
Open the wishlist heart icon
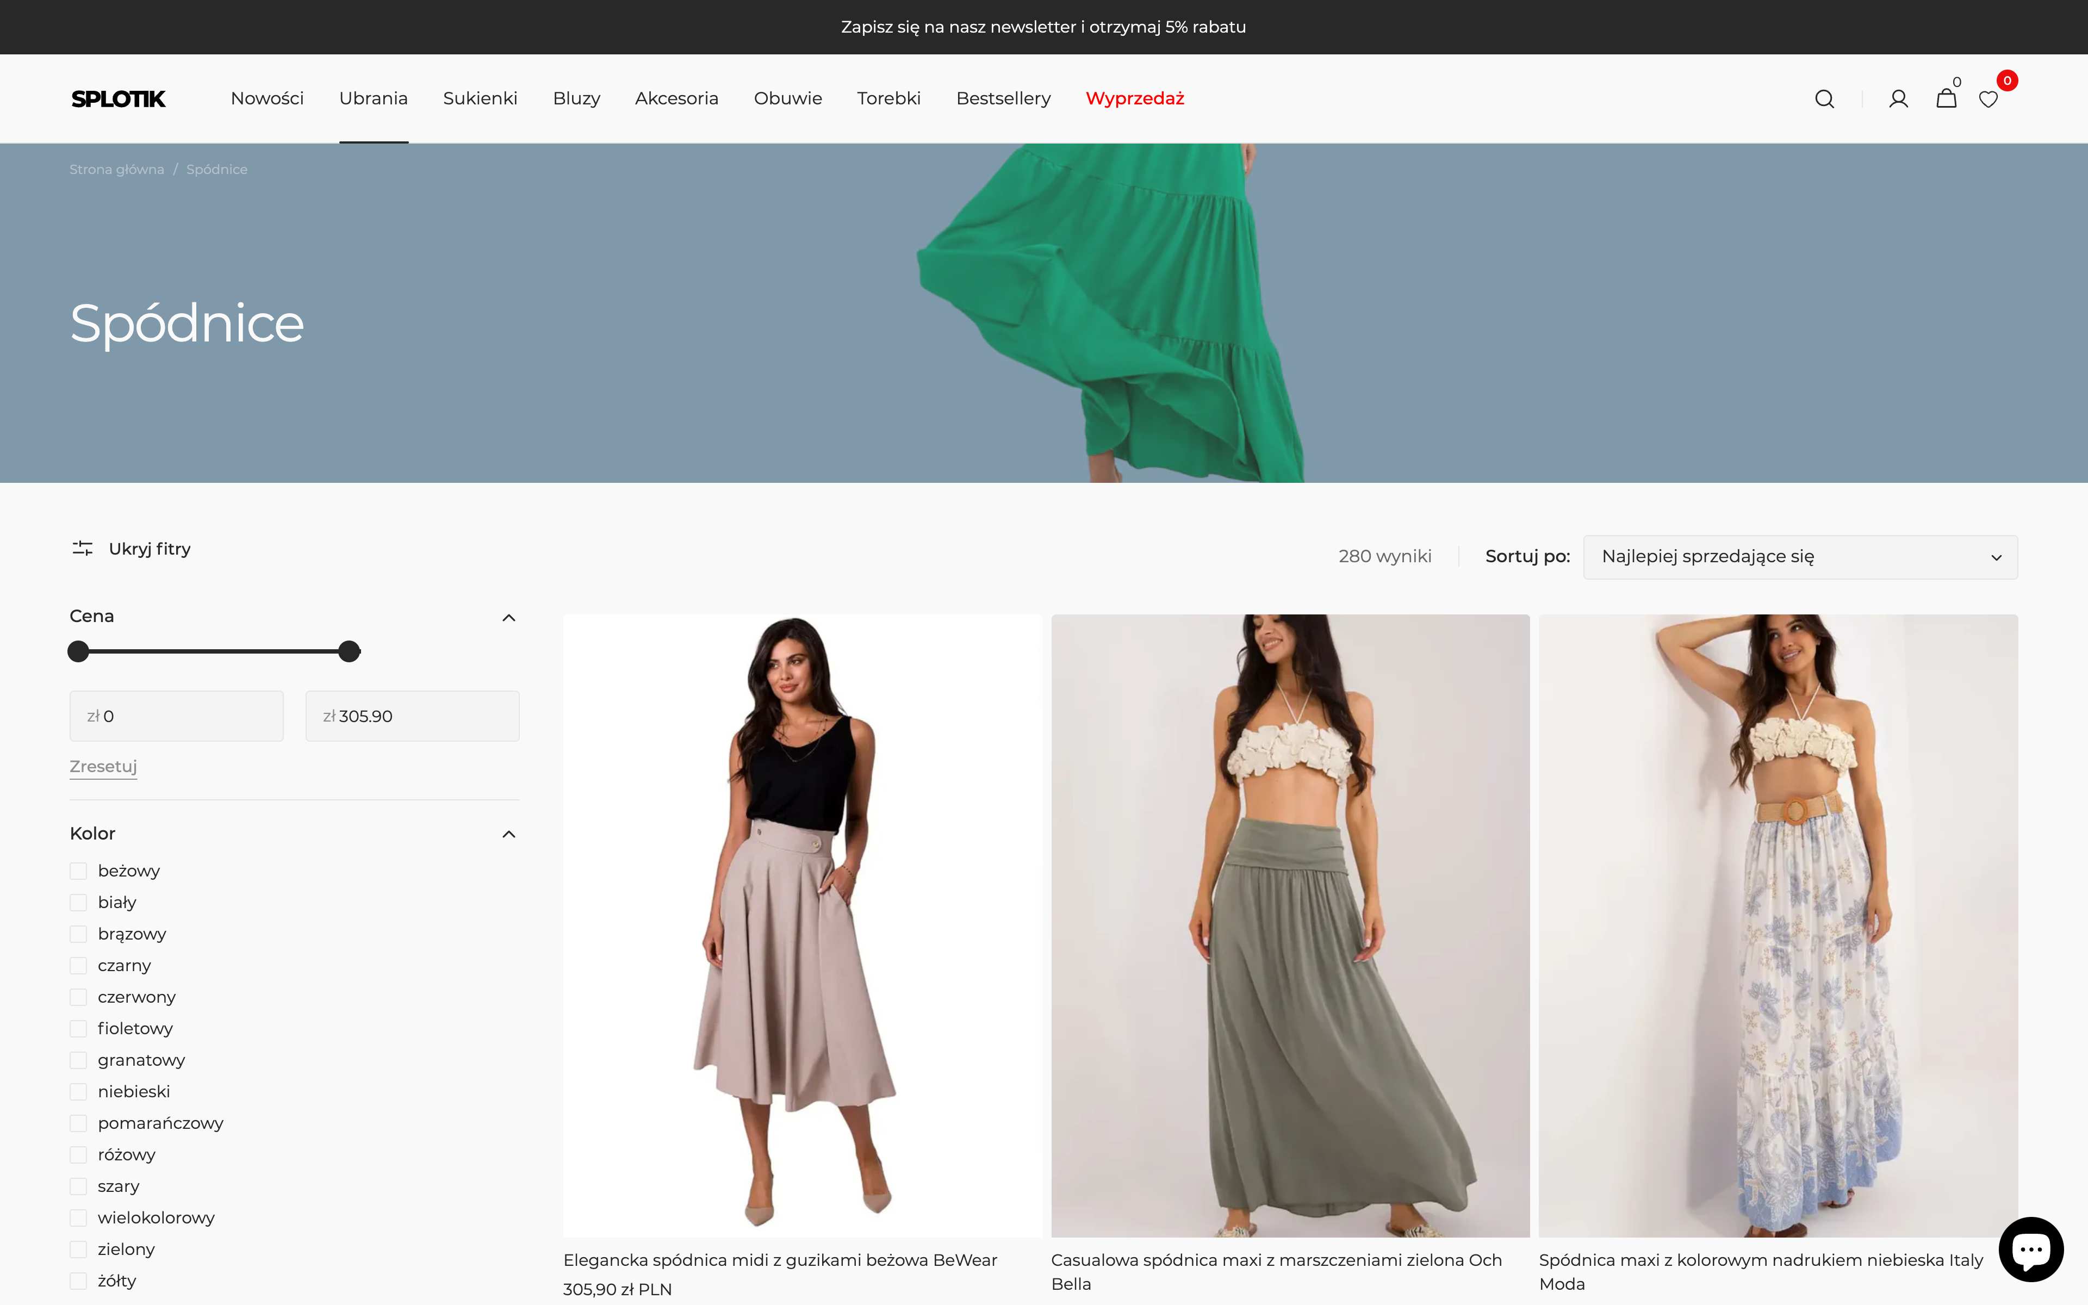pyautogui.click(x=1988, y=100)
